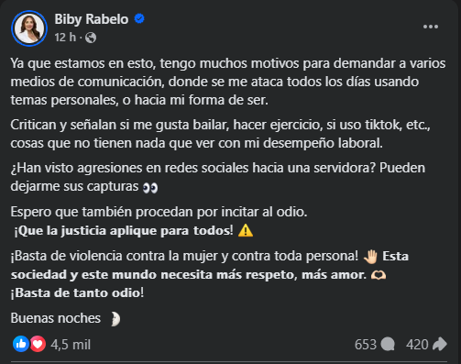View the 4,5 mil reactions list
Screen dimensions: 461x364
point(71,345)
